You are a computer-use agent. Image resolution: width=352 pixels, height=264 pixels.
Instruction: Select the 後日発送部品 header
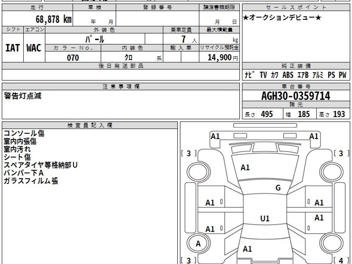click(121, 66)
